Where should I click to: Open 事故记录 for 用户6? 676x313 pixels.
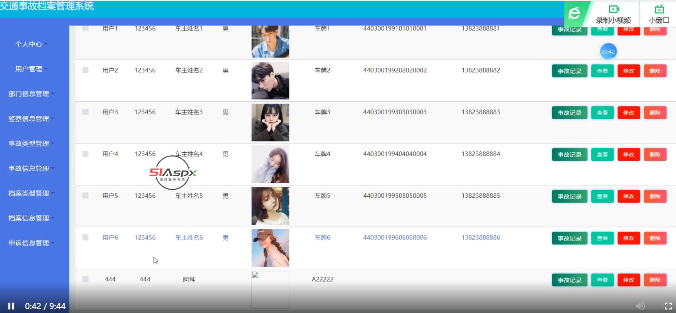pyautogui.click(x=570, y=238)
